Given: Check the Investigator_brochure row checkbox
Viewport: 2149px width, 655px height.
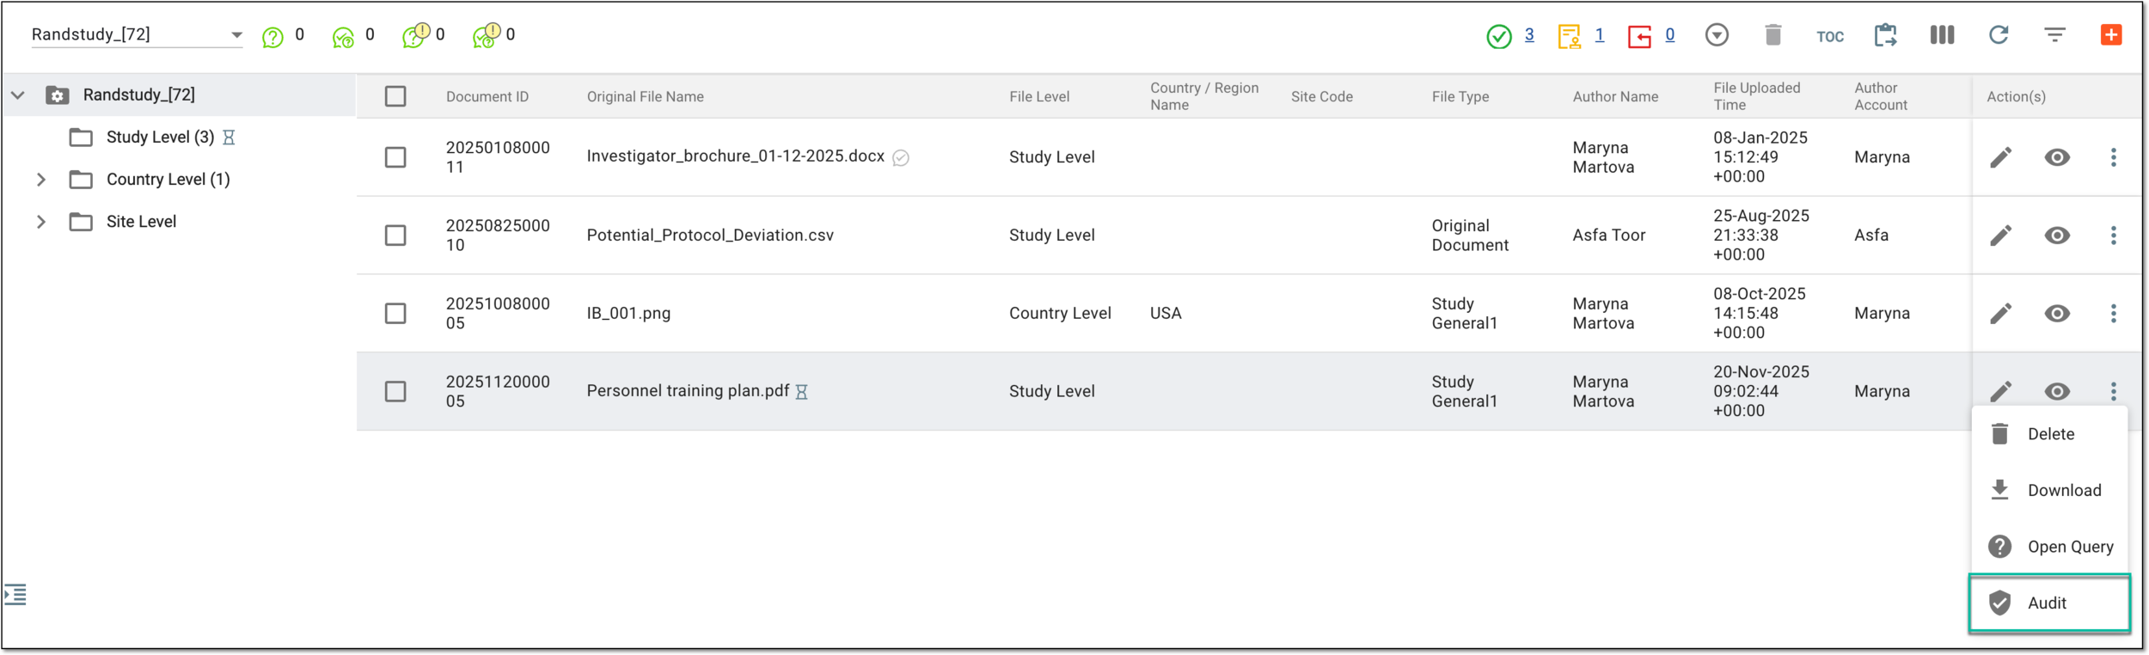Looking at the screenshot, I should [x=395, y=157].
